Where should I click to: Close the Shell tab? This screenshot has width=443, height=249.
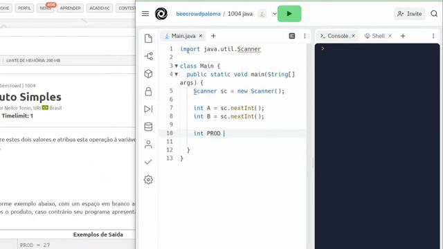point(390,36)
